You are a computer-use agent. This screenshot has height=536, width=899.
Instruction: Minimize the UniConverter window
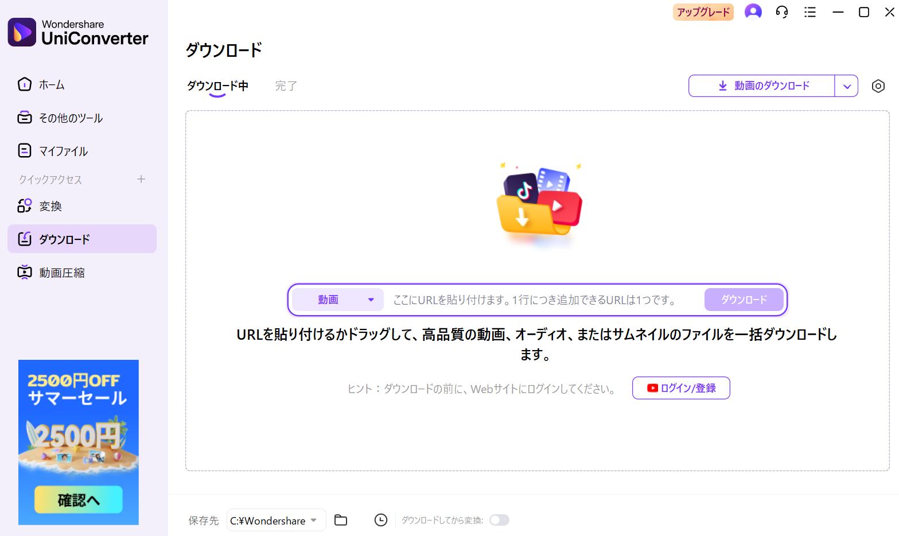coord(838,12)
